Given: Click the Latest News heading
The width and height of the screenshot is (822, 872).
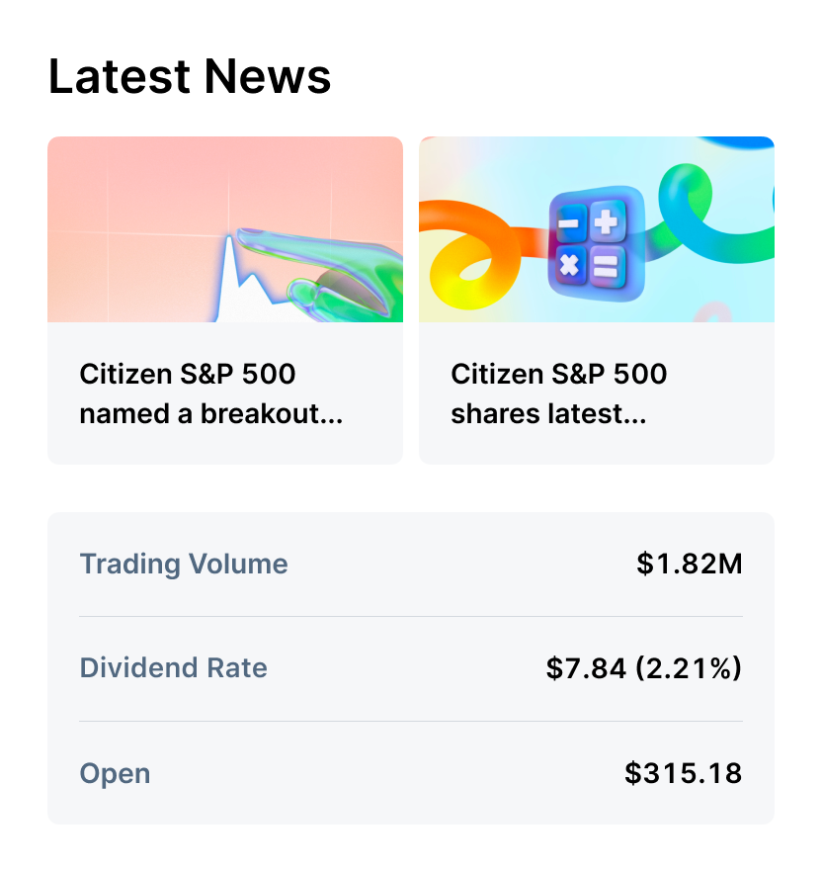Looking at the screenshot, I should 190,77.
